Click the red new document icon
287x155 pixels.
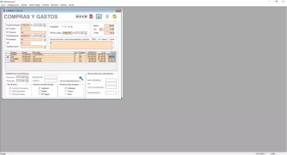pos(91,16)
